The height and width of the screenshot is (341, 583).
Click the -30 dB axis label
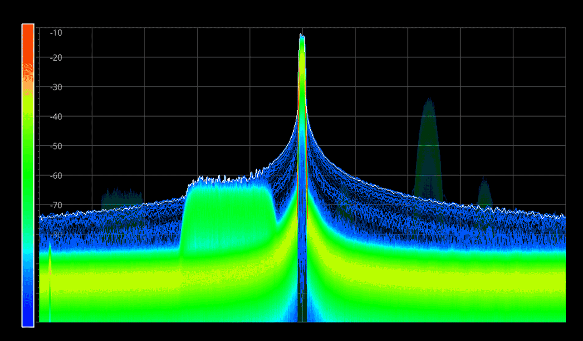(x=56, y=87)
